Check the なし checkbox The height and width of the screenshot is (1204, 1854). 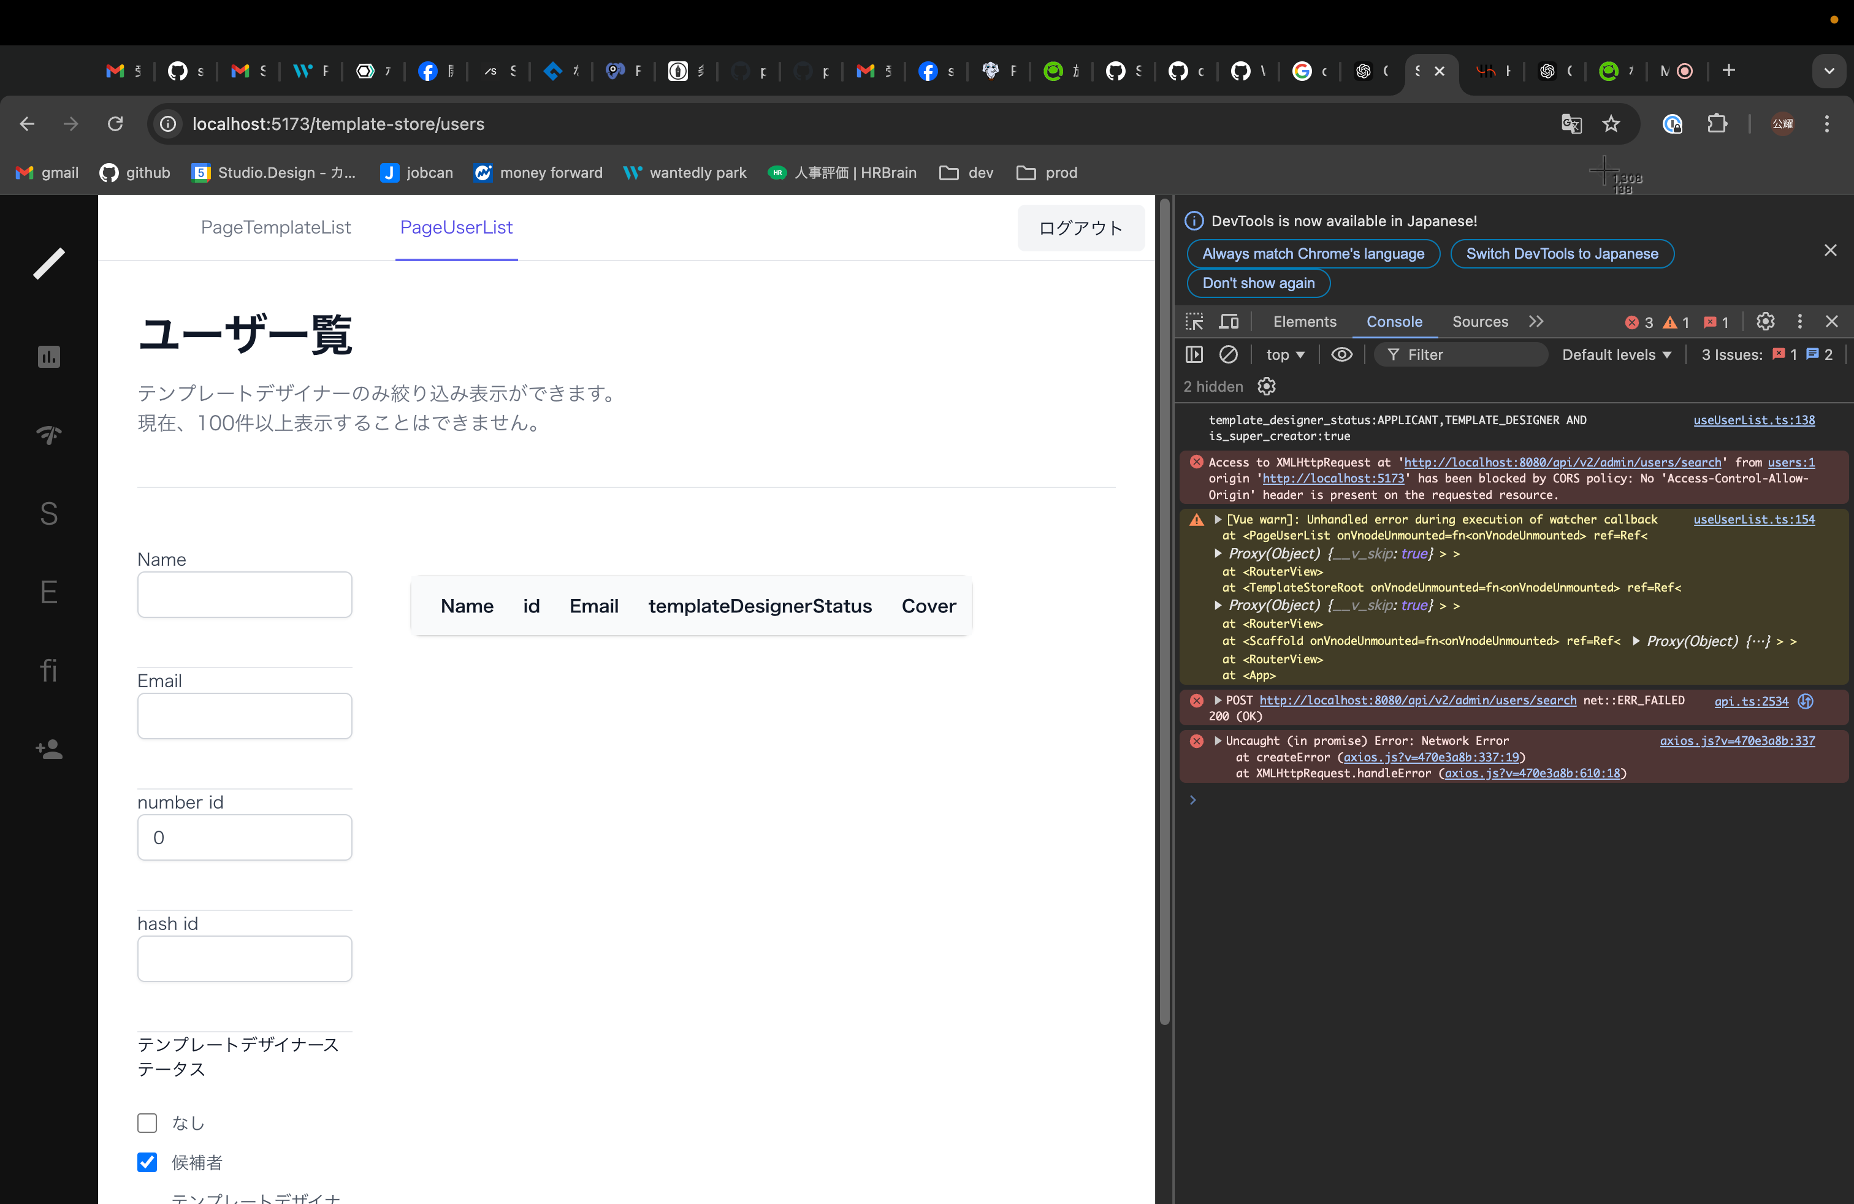click(147, 1123)
